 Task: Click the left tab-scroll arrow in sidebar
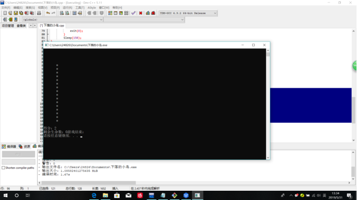pos(31,25)
